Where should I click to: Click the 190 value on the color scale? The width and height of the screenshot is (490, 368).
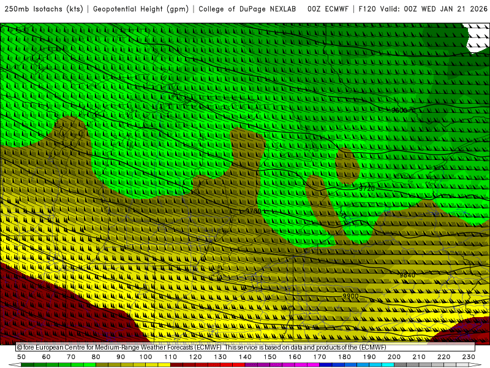tap(369, 357)
